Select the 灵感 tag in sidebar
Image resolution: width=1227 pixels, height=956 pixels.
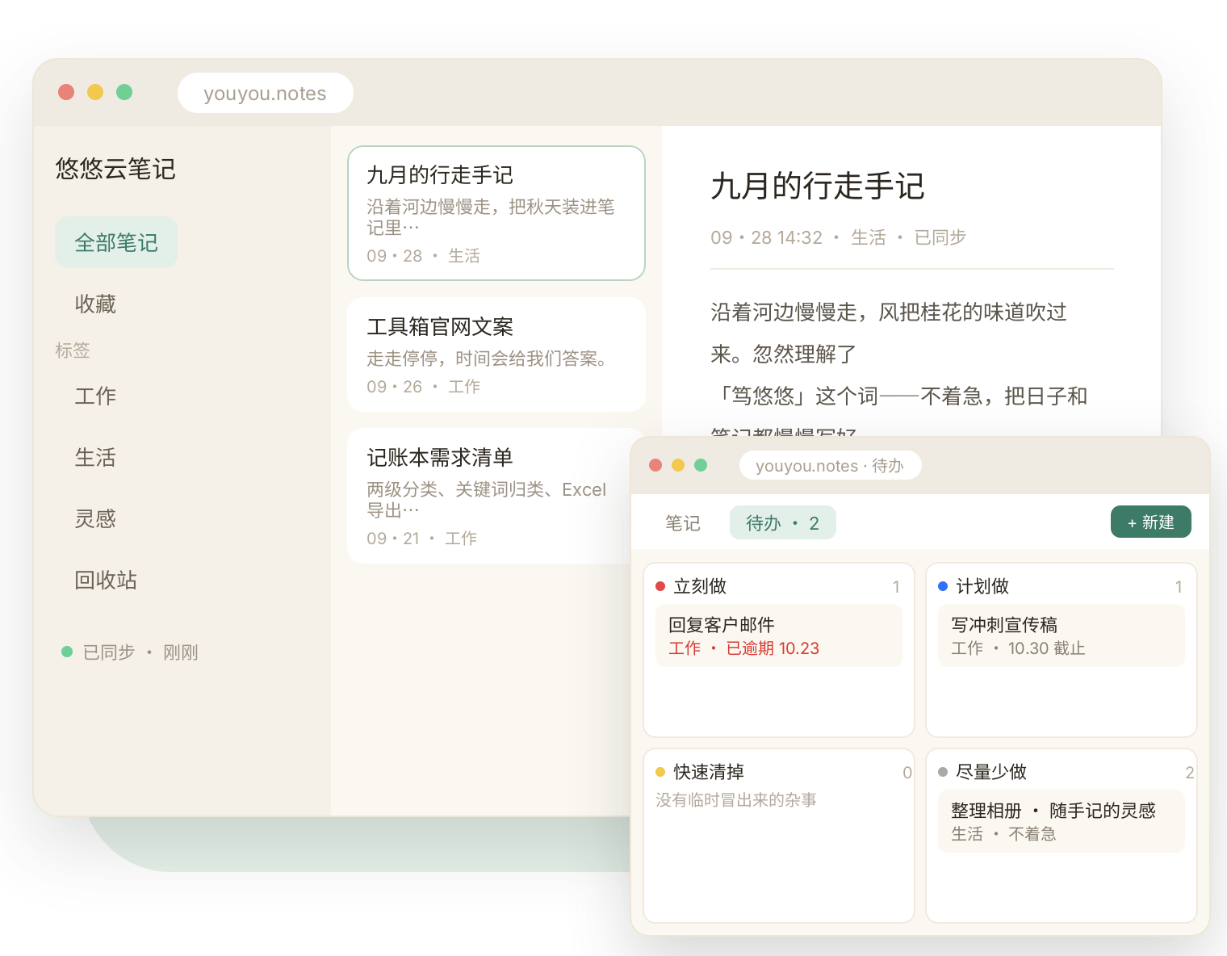(95, 518)
